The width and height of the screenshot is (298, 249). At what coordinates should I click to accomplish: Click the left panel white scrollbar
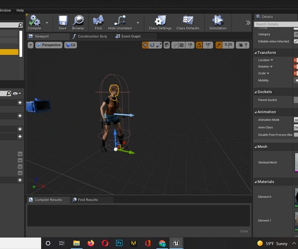coord(21,44)
